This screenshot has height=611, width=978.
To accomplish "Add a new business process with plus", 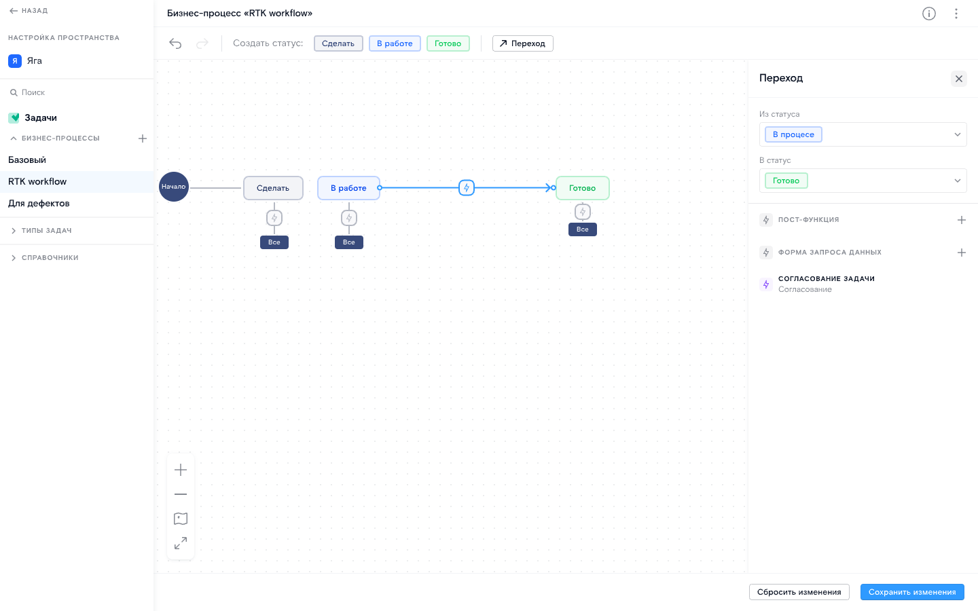I will [x=143, y=138].
